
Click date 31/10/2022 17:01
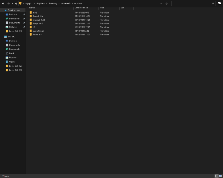[x=82, y=20]
